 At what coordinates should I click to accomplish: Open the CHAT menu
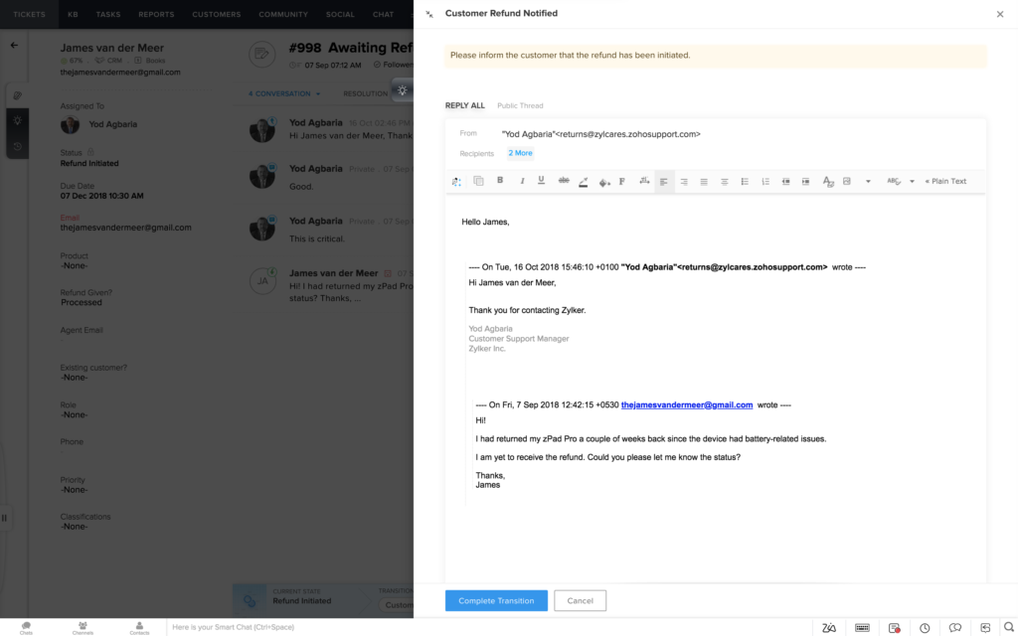pyautogui.click(x=383, y=14)
